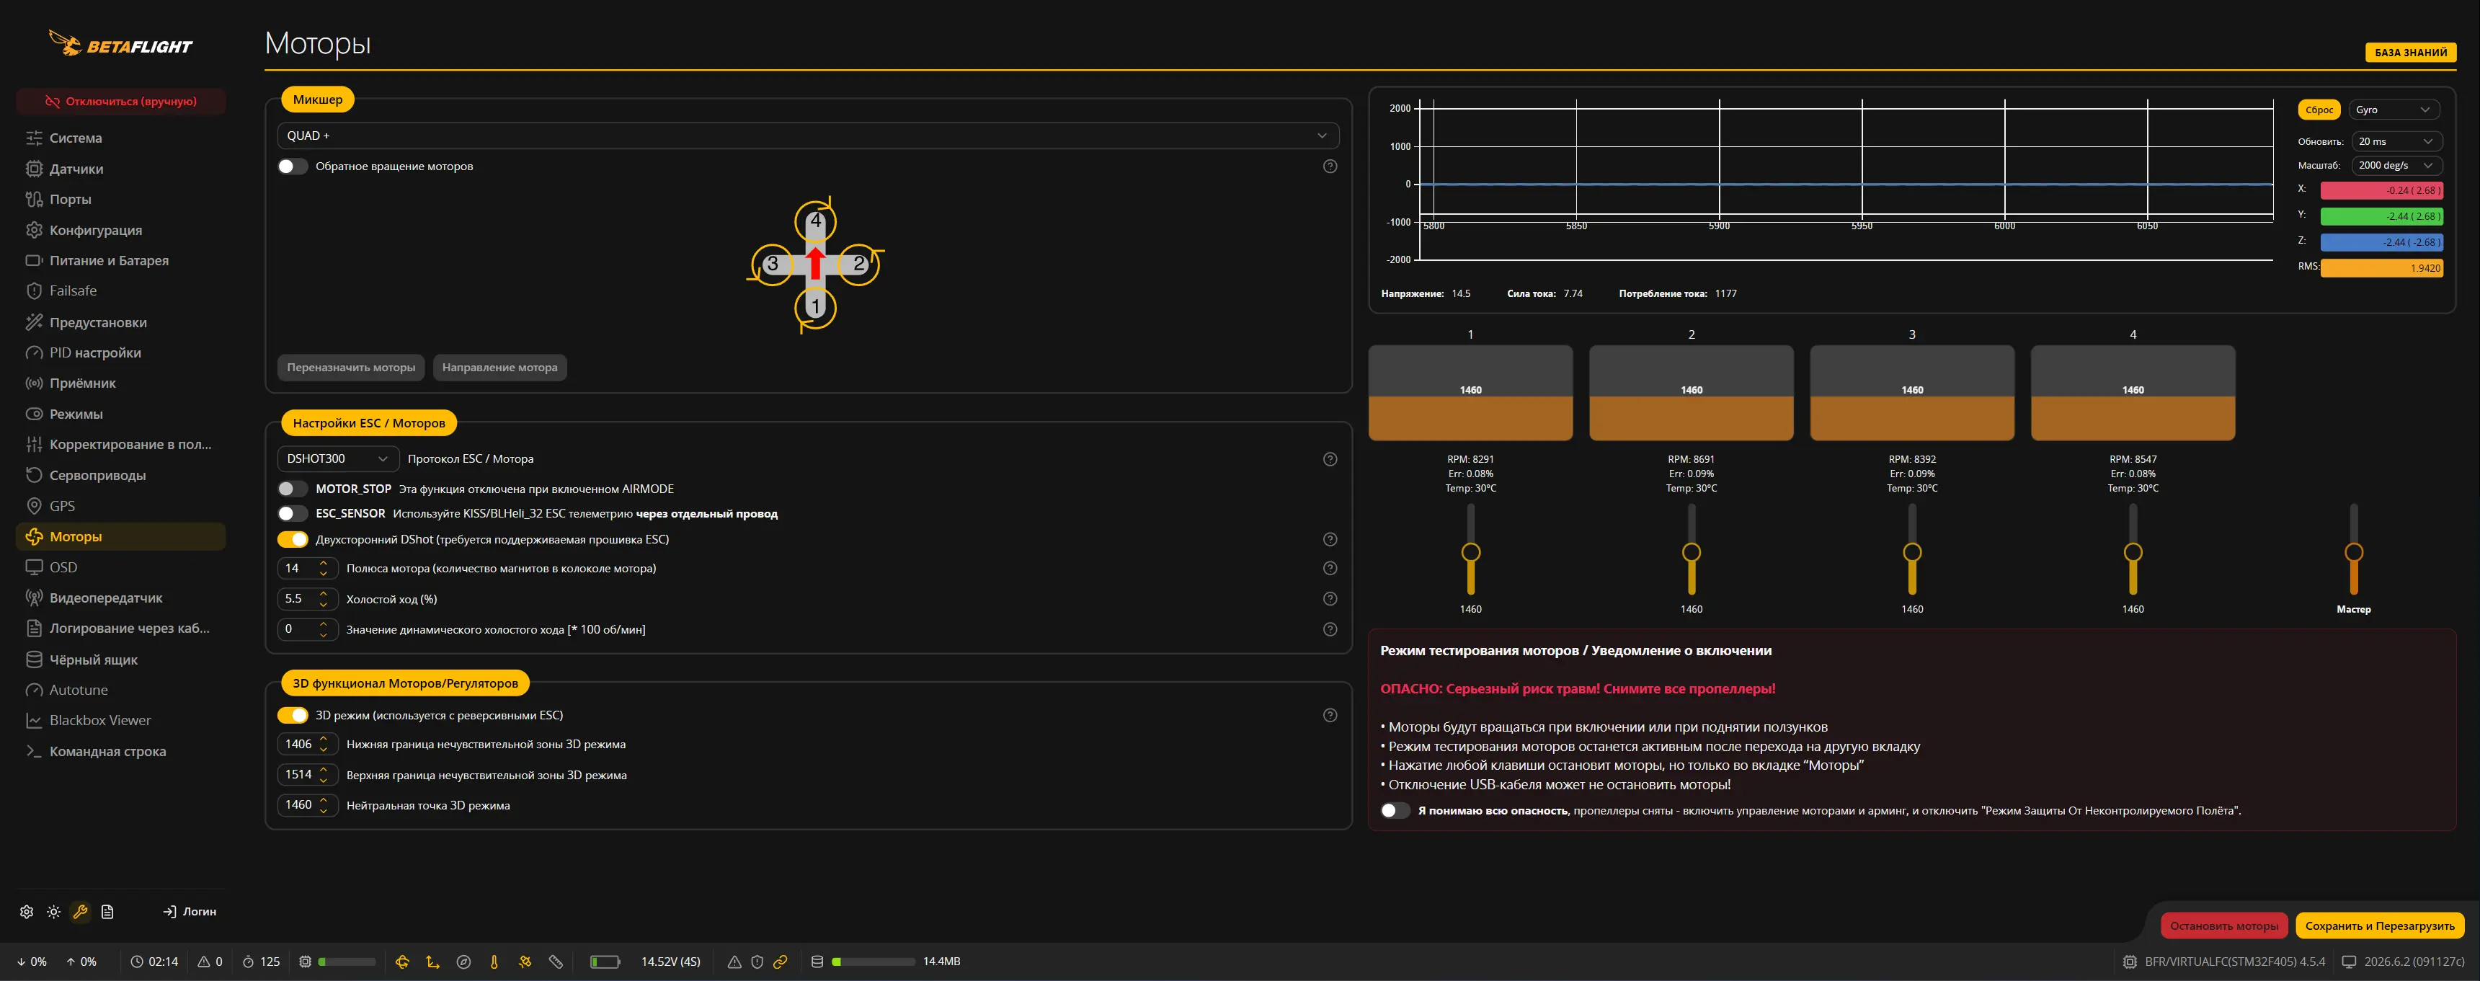The height and width of the screenshot is (981, 2480).
Task: Click Остановить моторы button
Action: (x=2224, y=926)
